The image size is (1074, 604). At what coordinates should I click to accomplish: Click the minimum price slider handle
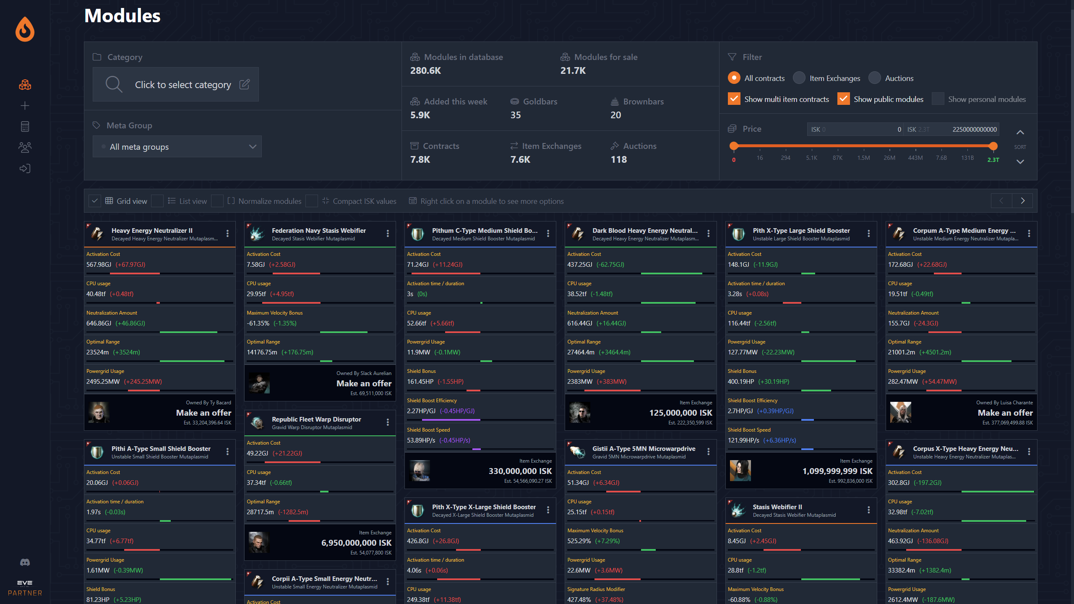(734, 146)
